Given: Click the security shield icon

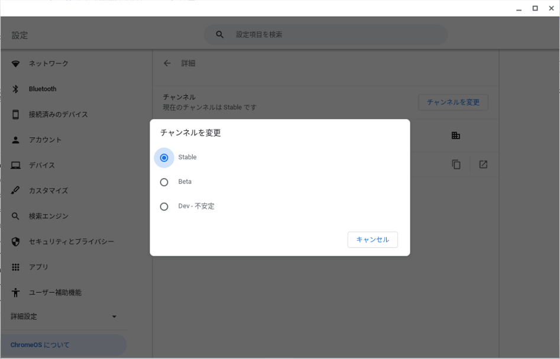Looking at the screenshot, I should [x=15, y=242].
